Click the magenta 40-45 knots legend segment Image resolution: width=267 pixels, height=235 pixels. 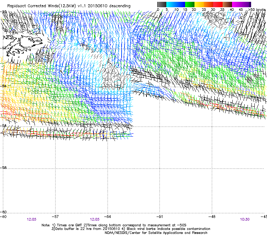pos(237,4)
